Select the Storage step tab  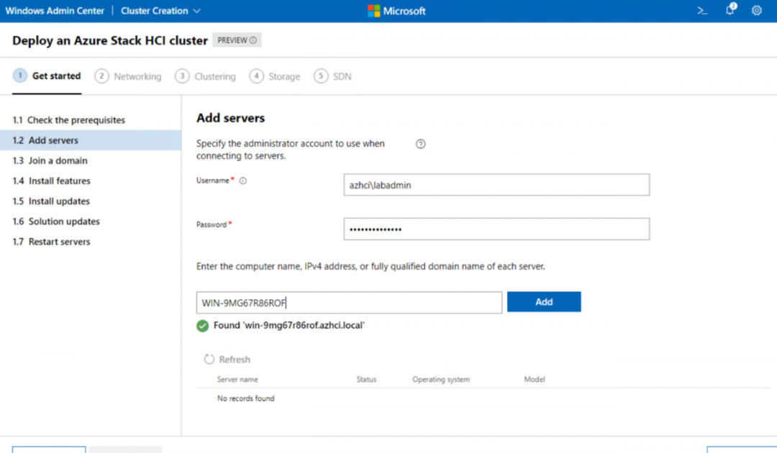tap(275, 76)
